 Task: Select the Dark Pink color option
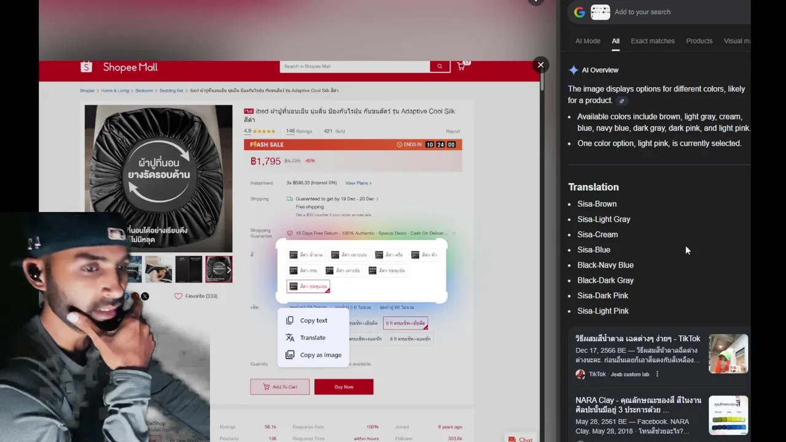[x=387, y=270]
